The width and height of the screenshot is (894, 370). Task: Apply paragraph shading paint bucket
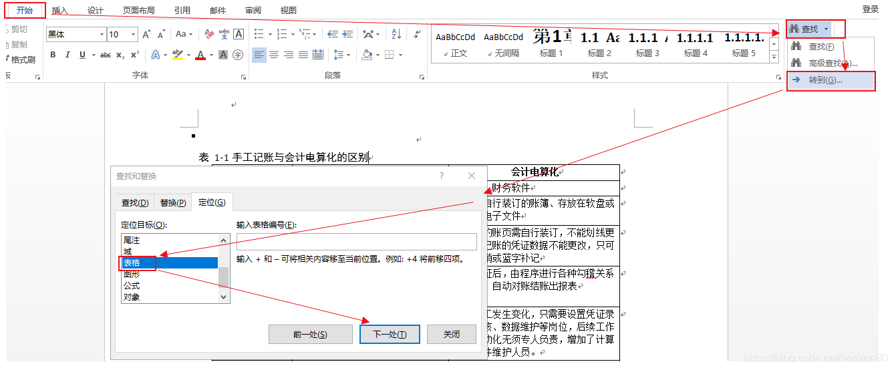click(366, 55)
